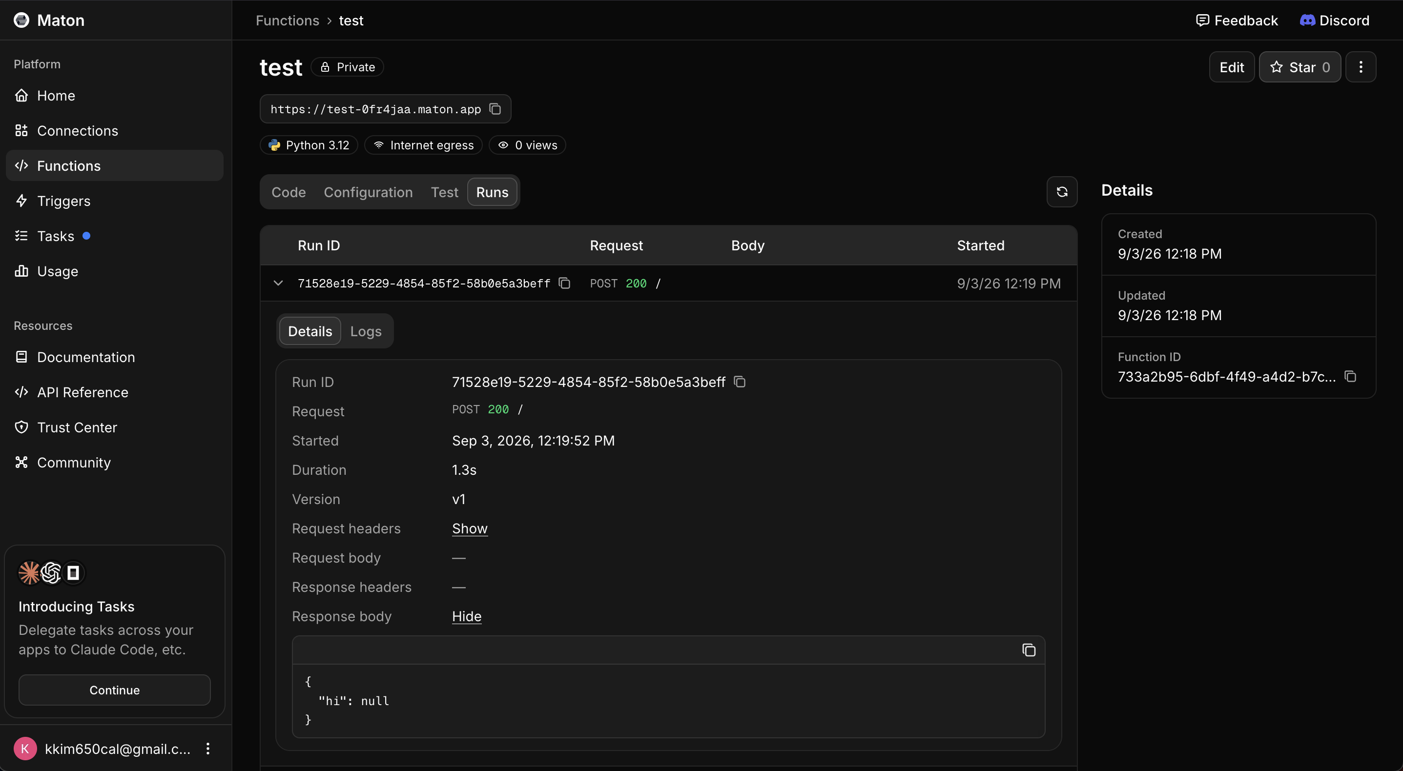Viewport: 1403px width, 771px height.
Task: Click the Internet egress badge
Action: click(424, 145)
